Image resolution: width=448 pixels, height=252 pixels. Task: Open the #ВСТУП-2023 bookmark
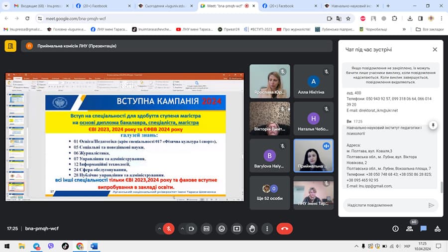(x=258, y=29)
